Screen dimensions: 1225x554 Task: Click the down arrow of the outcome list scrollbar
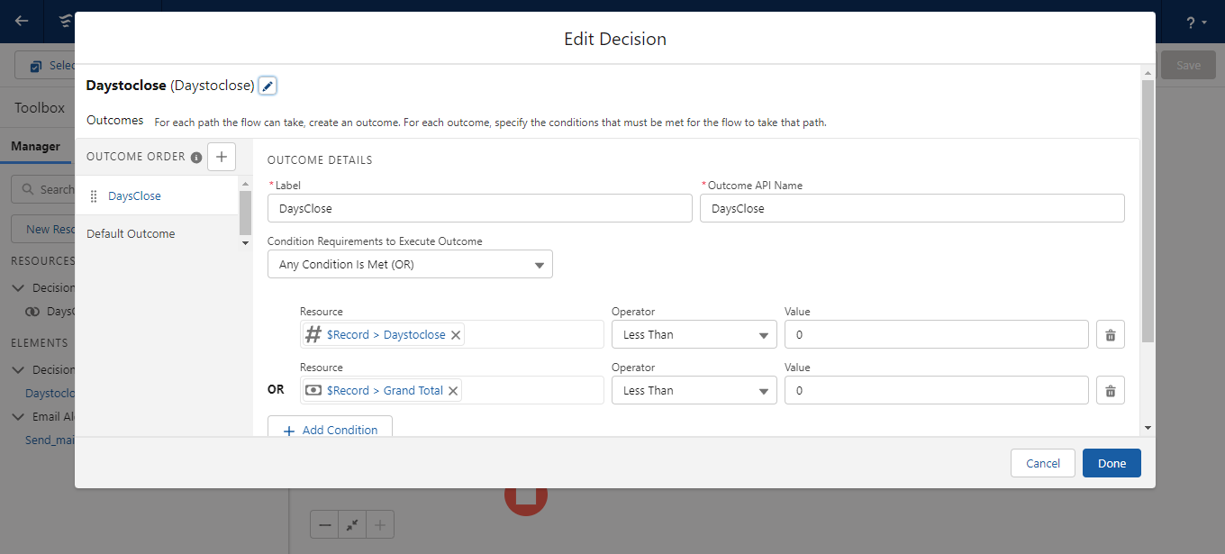[246, 243]
